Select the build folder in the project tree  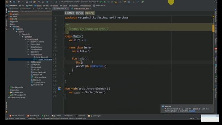coord(13,19)
